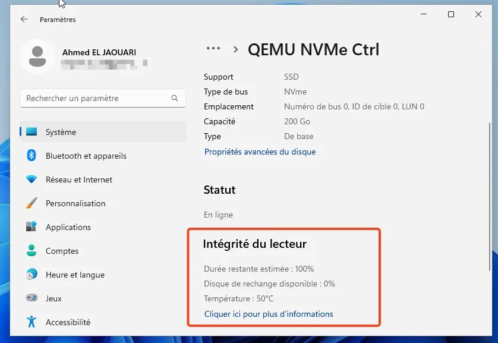
Task: Navigate to Système in the settings sidebar
Action: [61, 132]
